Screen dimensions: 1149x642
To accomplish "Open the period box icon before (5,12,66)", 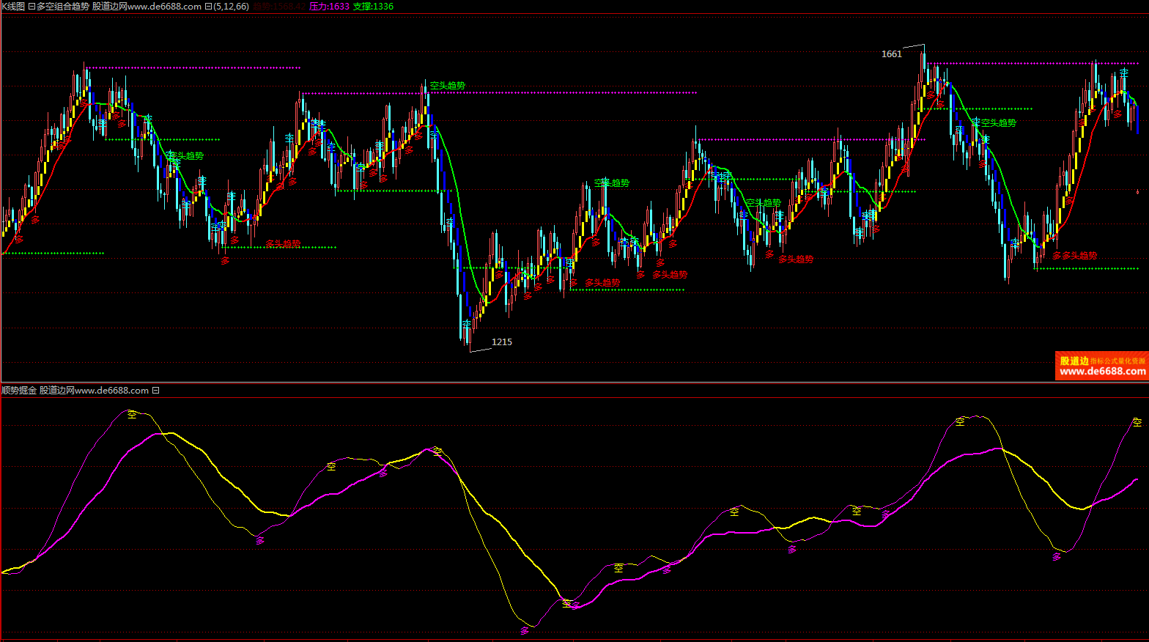I will click(208, 7).
